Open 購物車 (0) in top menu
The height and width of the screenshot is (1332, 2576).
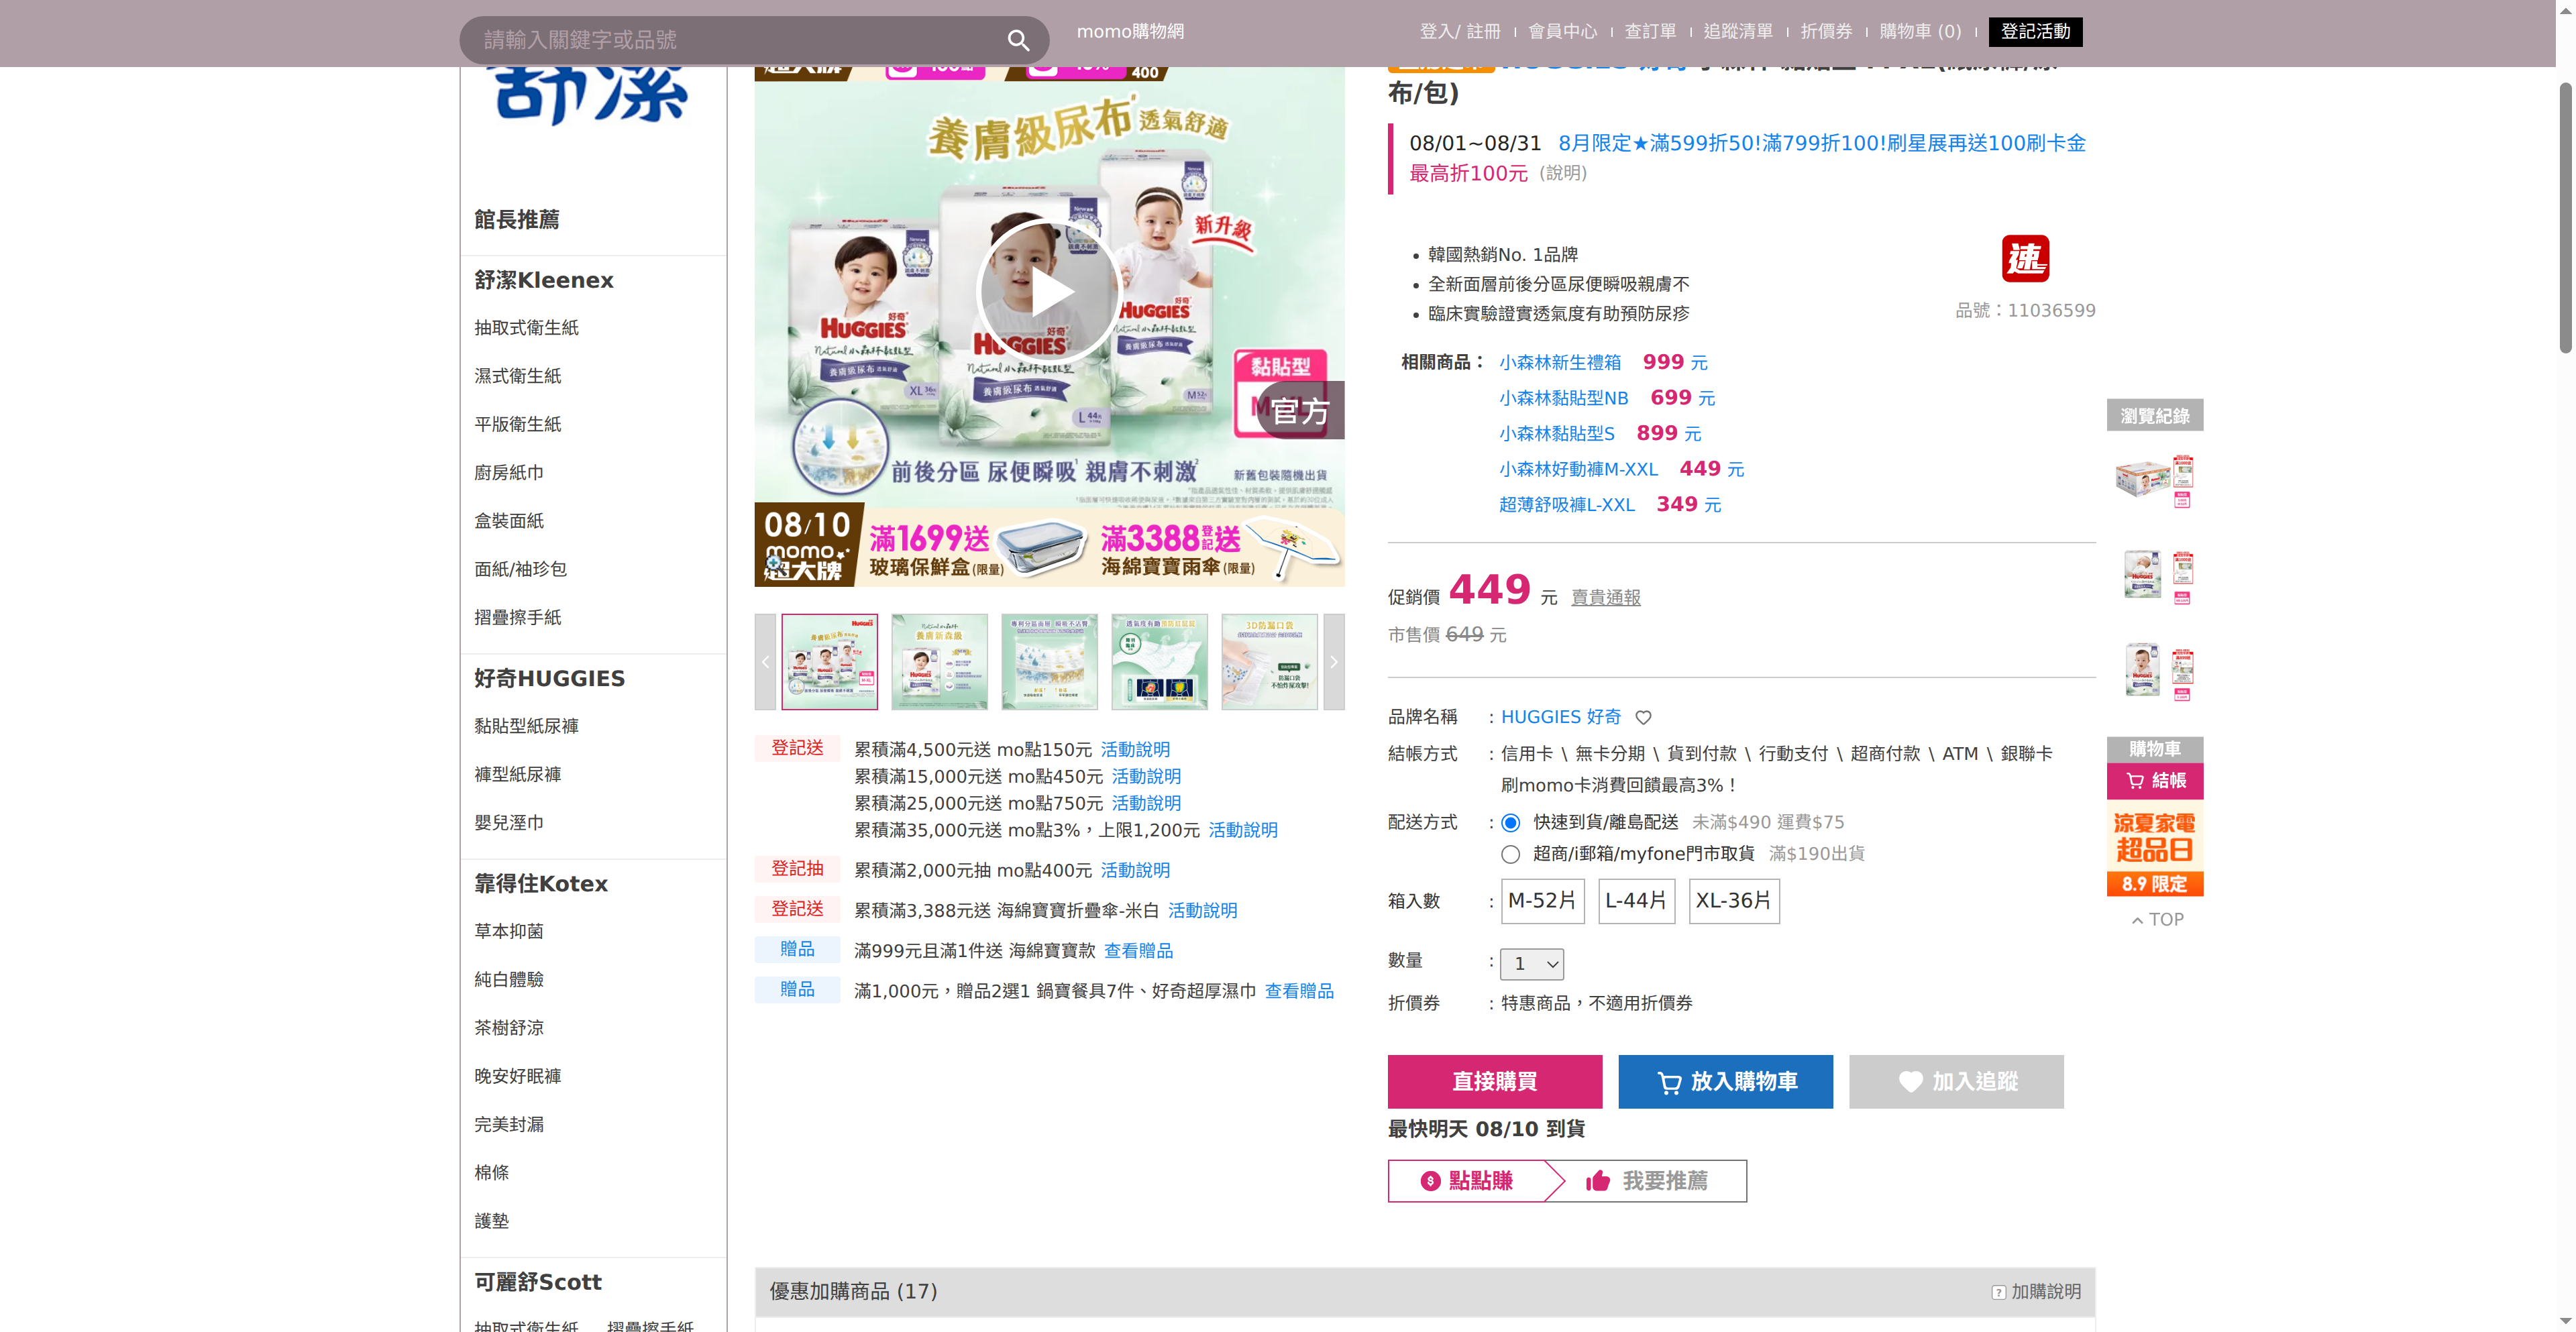pyautogui.click(x=1920, y=32)
